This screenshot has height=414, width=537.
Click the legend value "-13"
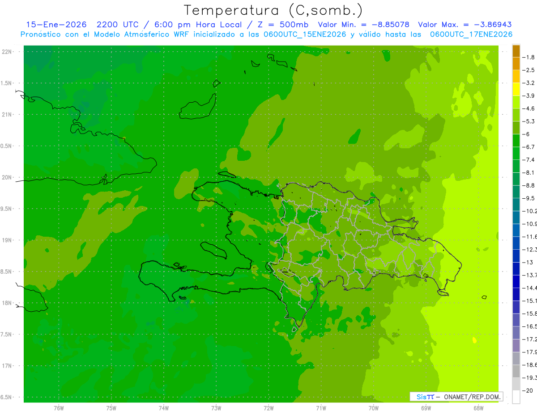(528, 262)
